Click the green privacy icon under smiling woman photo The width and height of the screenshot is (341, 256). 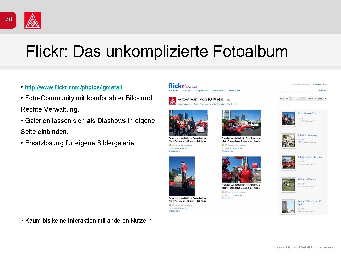pyautogui.click(x=223, y=192)
